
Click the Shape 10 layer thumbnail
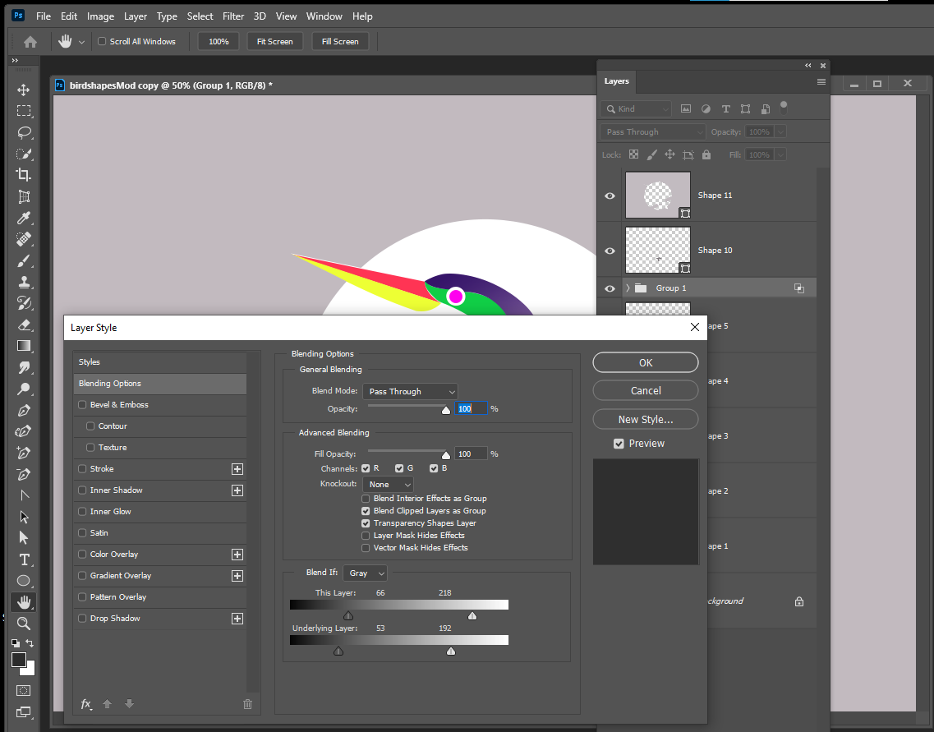coord(657,250)
